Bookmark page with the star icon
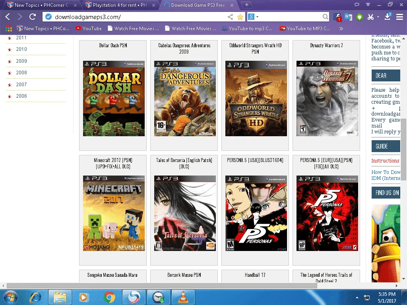The width and height of the screenshot is (407, 305). pos(240,17)
